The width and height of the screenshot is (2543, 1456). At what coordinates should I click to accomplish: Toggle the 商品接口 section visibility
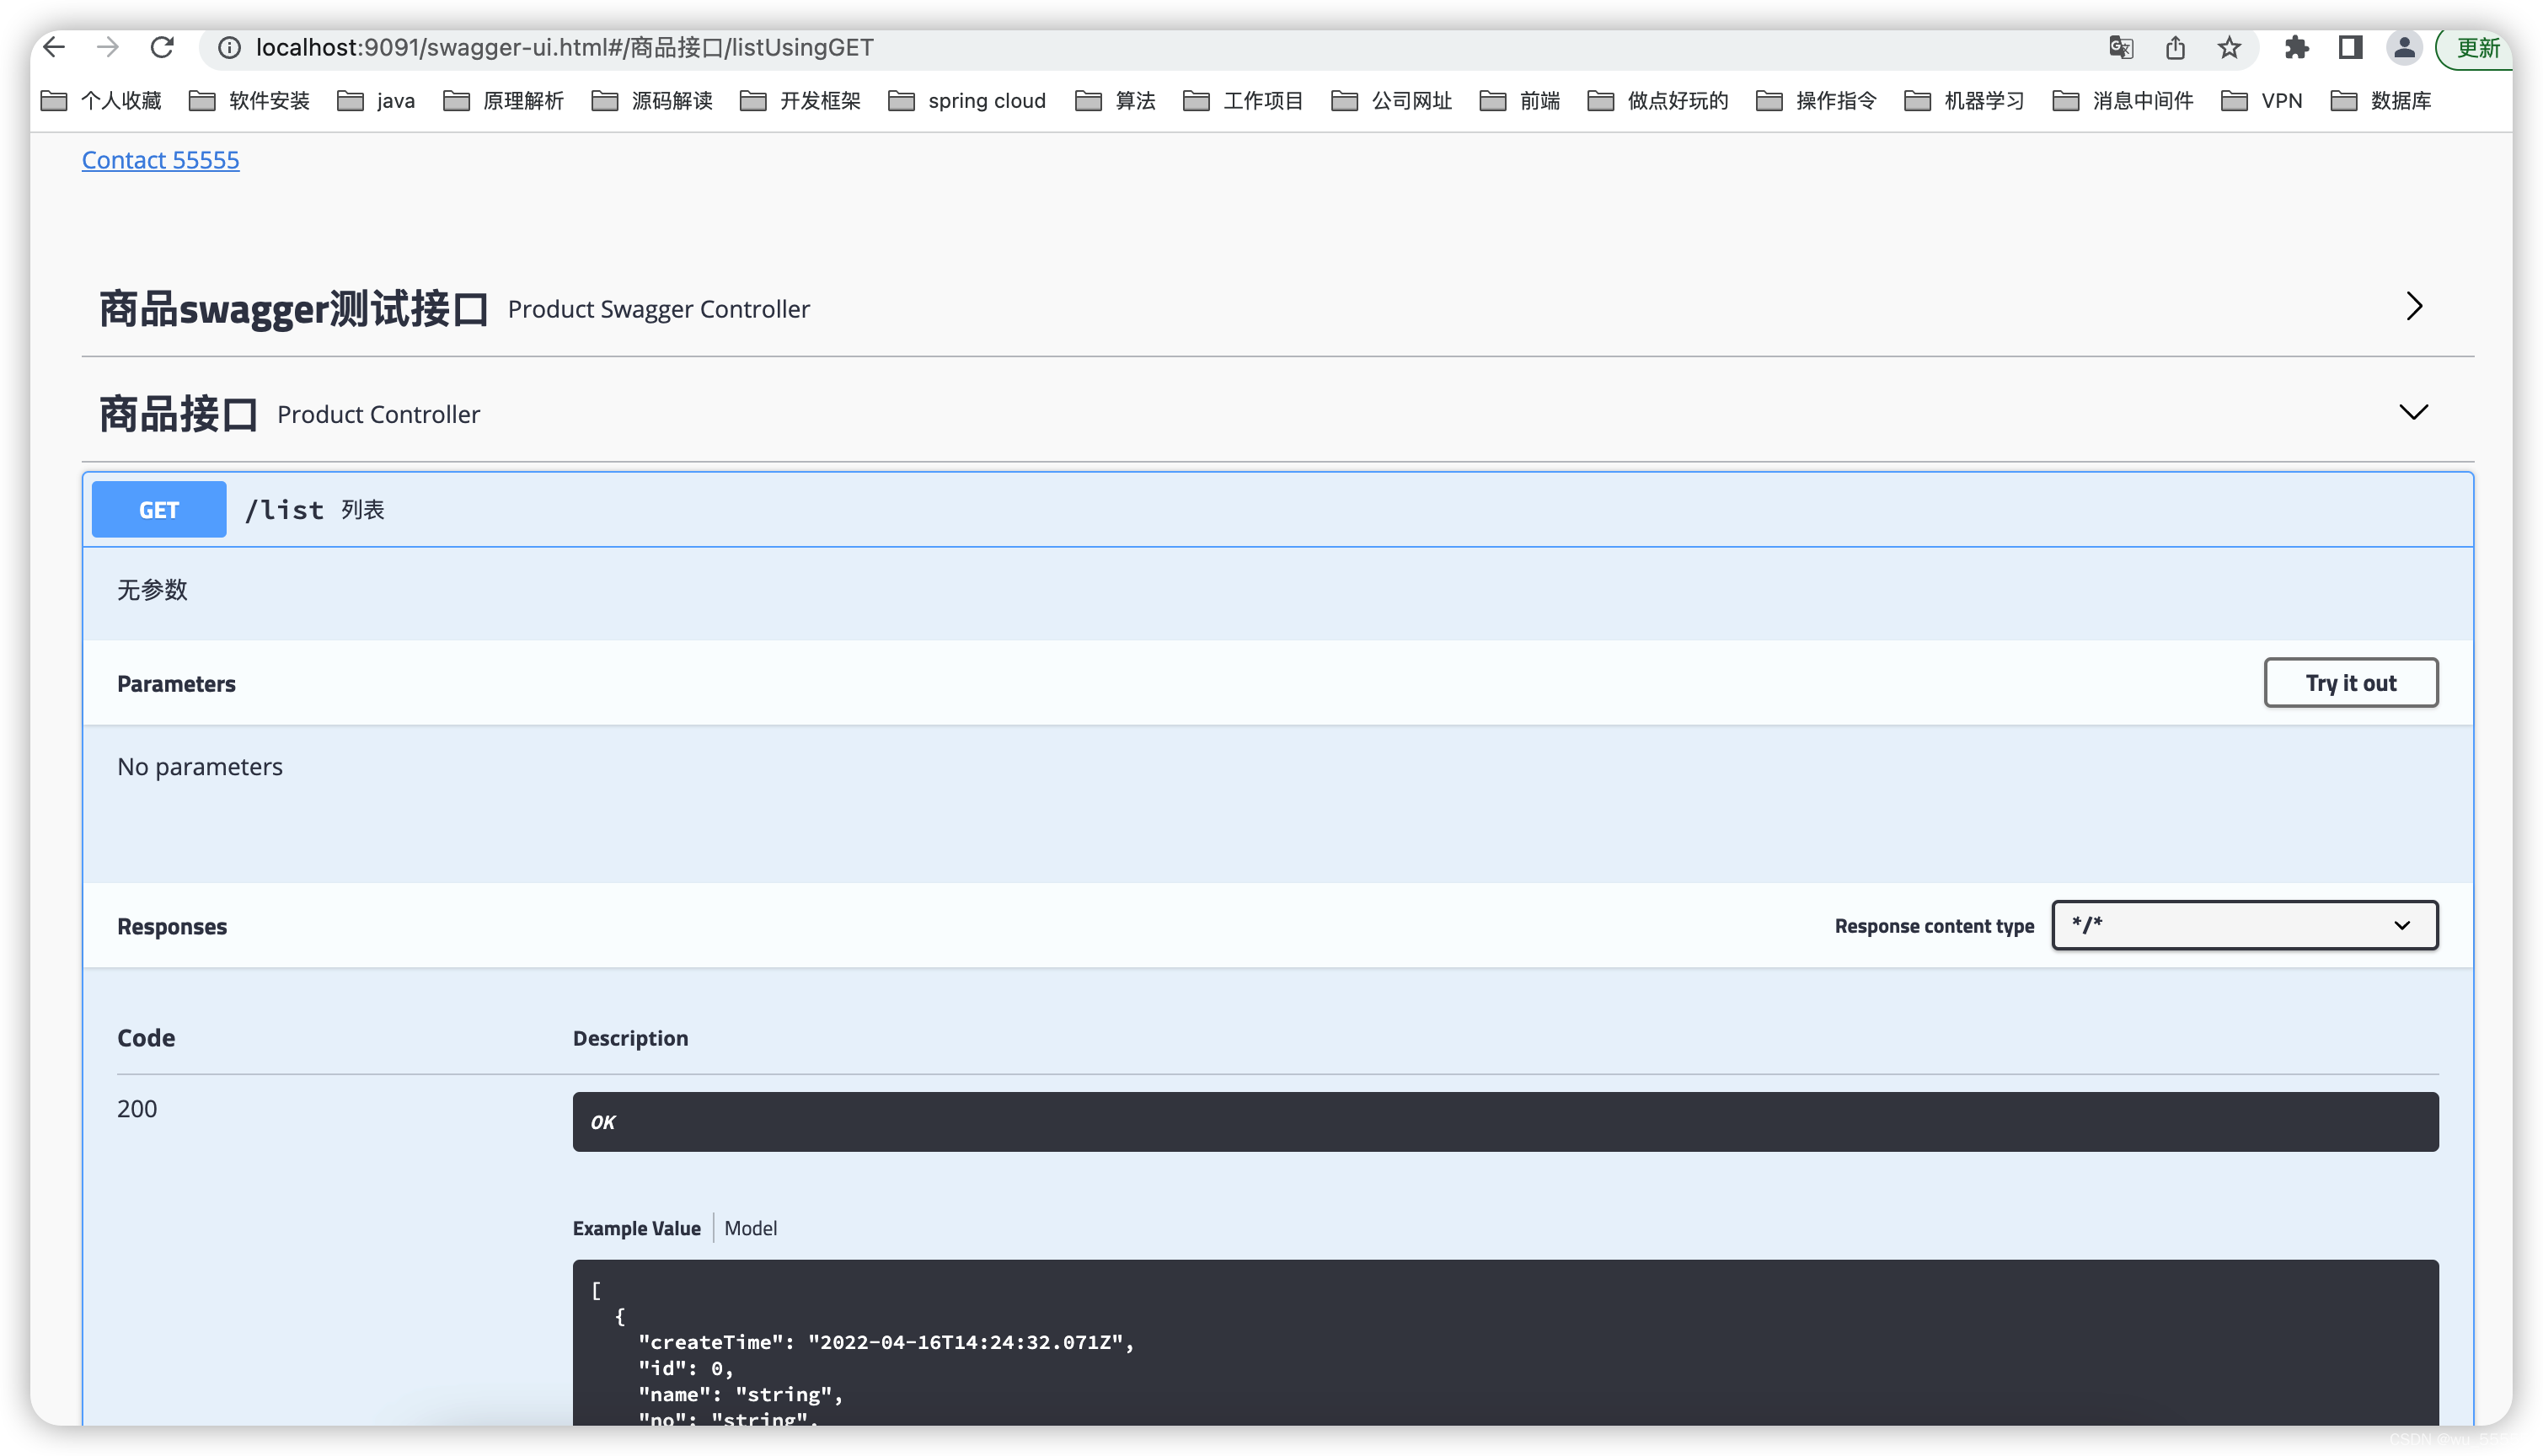(2416, 414)
